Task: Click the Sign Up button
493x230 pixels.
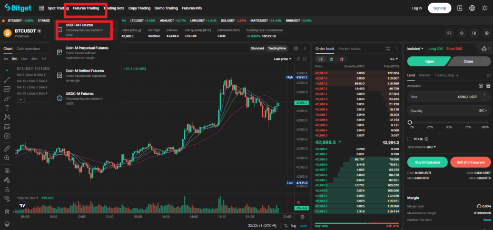Action: 439,8
